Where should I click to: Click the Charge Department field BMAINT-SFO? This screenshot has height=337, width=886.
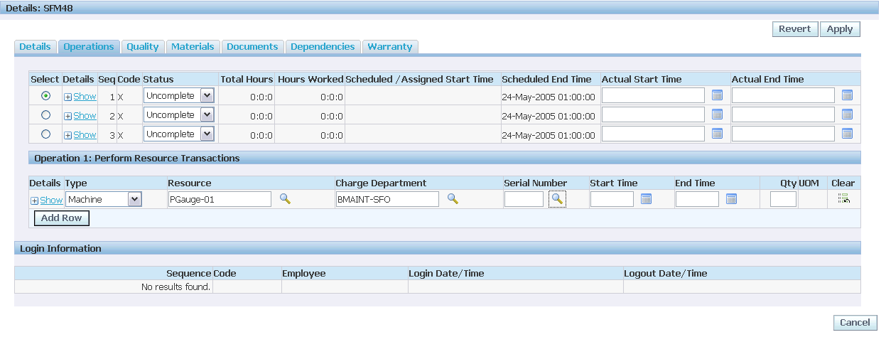click(387, 199)
